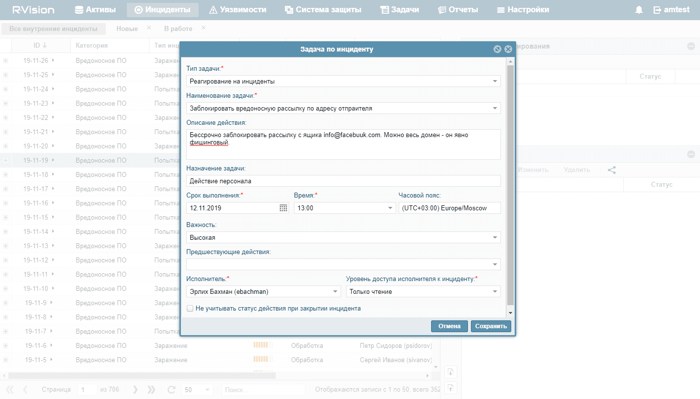Jump to the last page of incidents
The image size is (700, 399).
click(151, 390)
